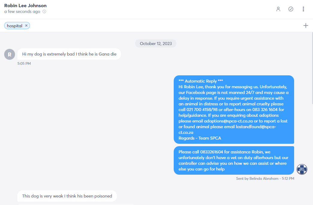This screenshot has height=205, width=313.
Task: Click the 'think his been poisoned' message
Action: (x=67, y=196)
